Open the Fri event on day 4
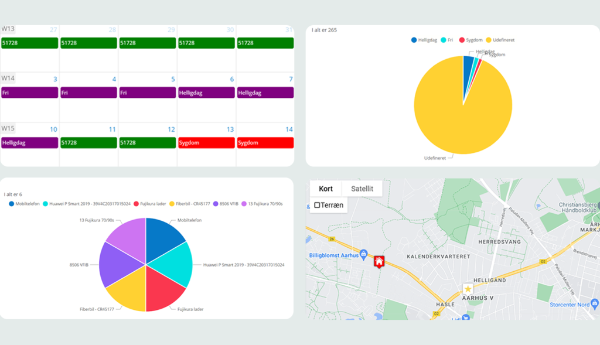This screenshot has width=600, height=345. [x=88, y=93]
